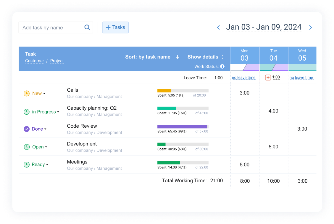Click the sort direction arrow icon
334x224 pixels.
[x=177, y=57]
